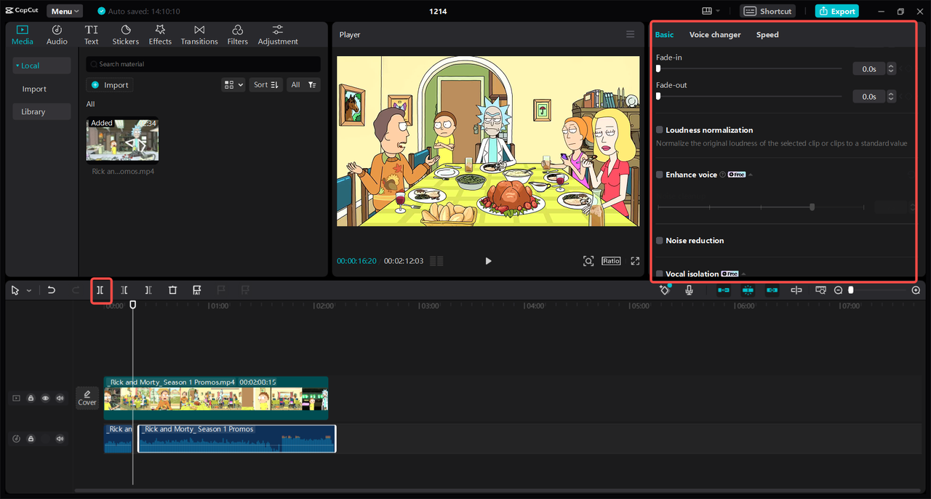Click the Delete right trim icon
Image resolution: width=931 pixels, height=499 pixels.
(148, 290)
